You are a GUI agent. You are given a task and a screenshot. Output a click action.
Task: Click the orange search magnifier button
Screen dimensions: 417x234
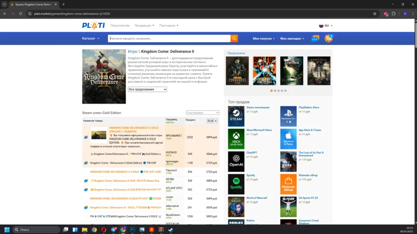click(x=234, y=39)
